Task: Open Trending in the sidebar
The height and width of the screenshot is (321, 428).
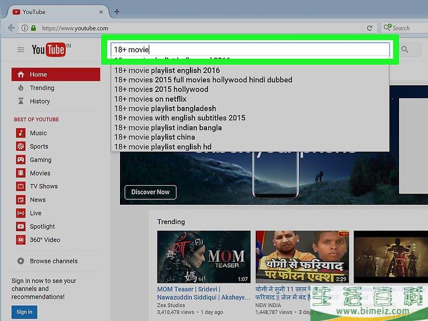Action: (x=42, y=88)
